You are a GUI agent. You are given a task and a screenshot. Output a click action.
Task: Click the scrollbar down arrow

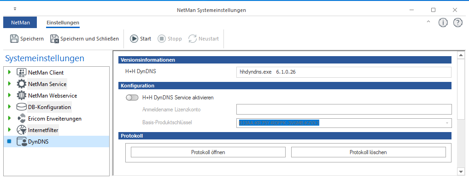point(461,172)
